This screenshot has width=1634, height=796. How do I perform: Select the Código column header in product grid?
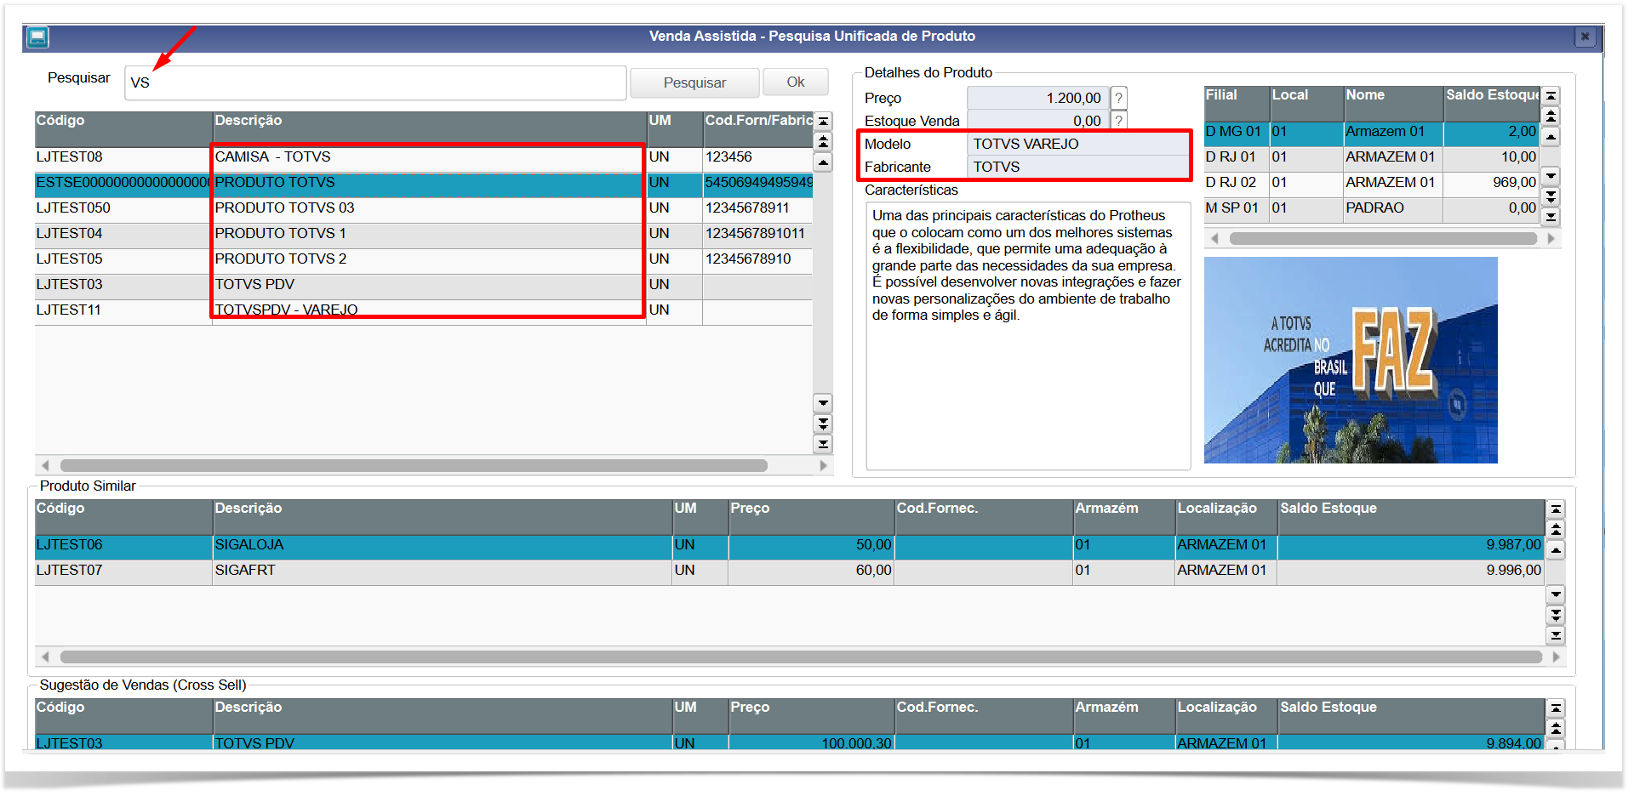tap(123, 129)
